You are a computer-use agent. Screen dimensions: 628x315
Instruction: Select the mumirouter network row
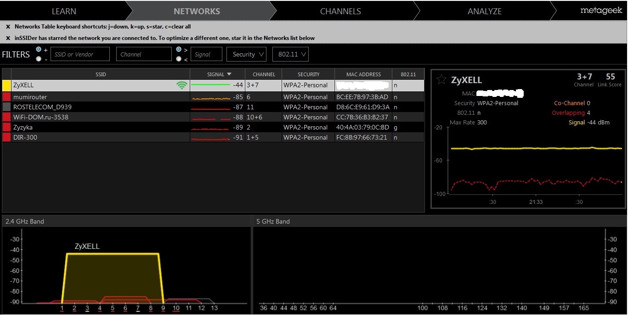pyautogui.click(x=213, y=97)
